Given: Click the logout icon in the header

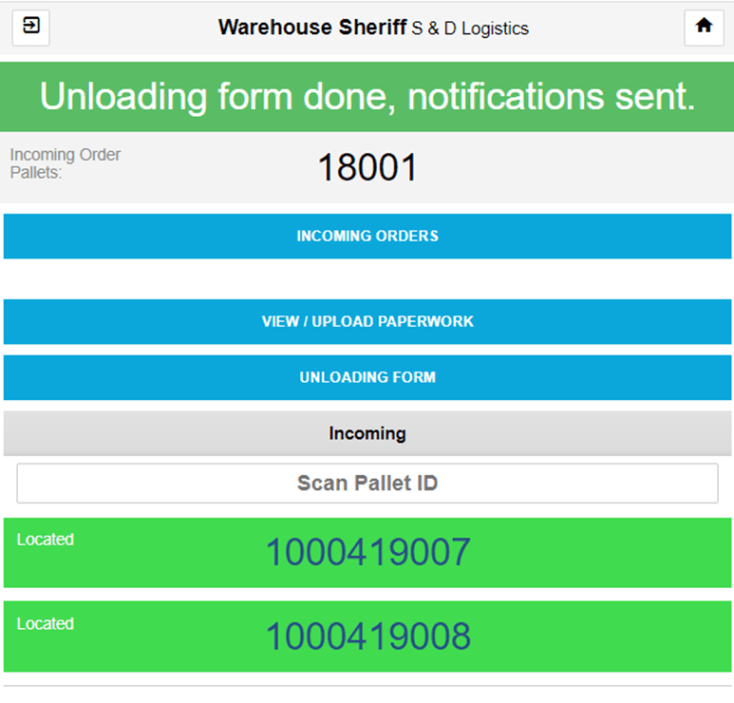Looking at the screenshot, I should pyautogui.click(x=30, y=27).
